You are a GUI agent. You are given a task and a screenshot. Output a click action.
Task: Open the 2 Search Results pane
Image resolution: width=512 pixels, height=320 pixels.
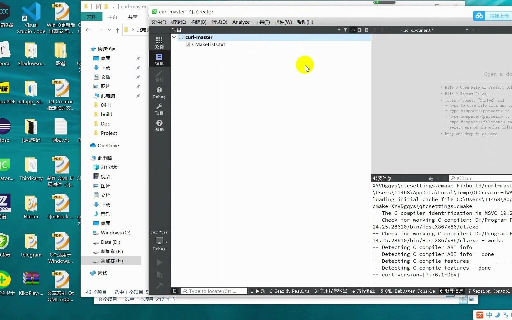coord(290,291)
